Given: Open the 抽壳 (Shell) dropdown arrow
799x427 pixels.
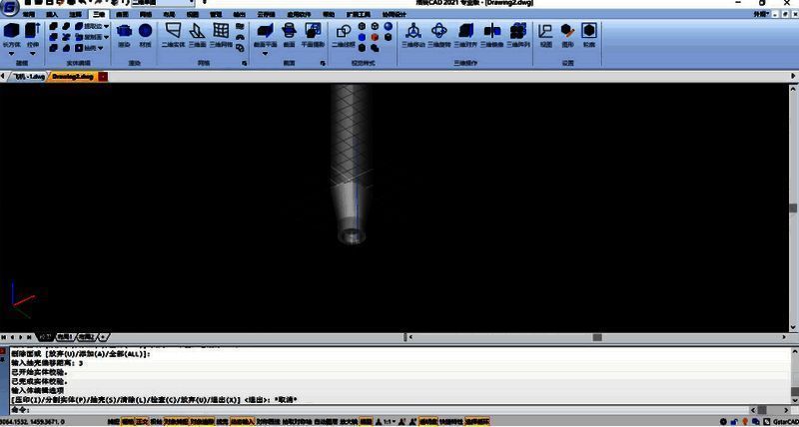Looking at the screenshot, I should [x=104, y=47].
